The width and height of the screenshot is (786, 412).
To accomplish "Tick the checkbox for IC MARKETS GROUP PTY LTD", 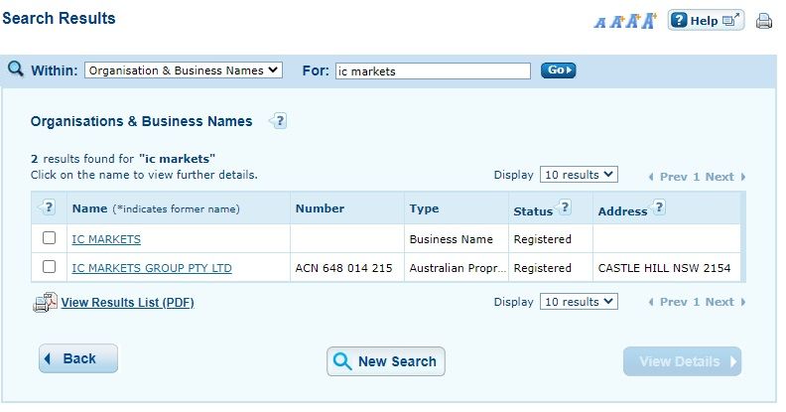I will [x=50, y=266].
